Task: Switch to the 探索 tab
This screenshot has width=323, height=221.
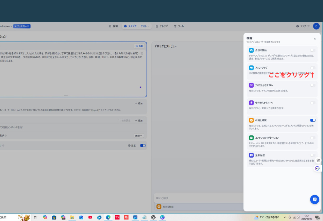Action: tap(113, 26)
